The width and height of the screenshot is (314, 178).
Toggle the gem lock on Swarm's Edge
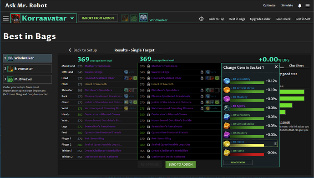coord(202,72)
